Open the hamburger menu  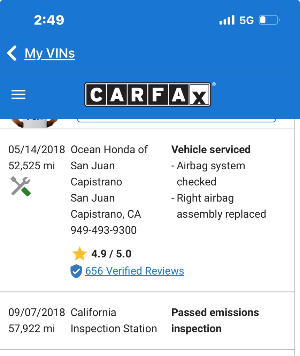[18, 95]
